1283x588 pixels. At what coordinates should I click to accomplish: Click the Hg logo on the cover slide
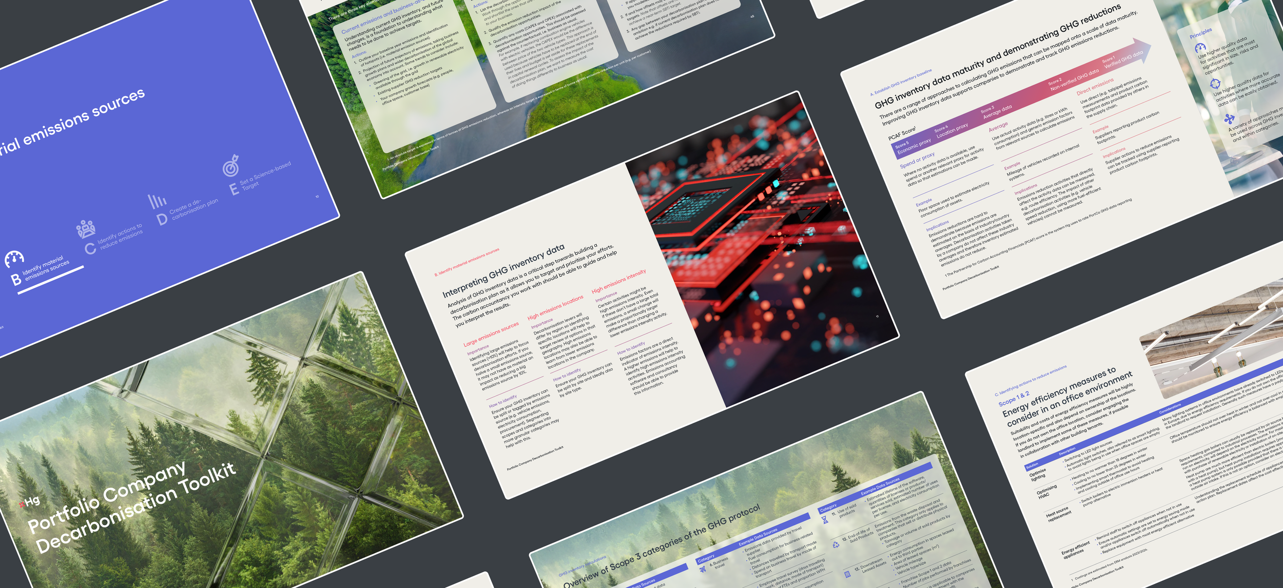(30, 502)
